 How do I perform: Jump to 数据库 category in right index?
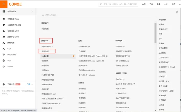(x=161, y=24)
